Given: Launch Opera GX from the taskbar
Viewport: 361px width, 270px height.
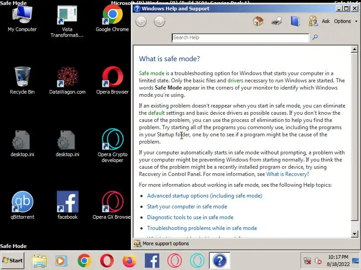Looking at the screenshot, I should (x=175, y=261).
